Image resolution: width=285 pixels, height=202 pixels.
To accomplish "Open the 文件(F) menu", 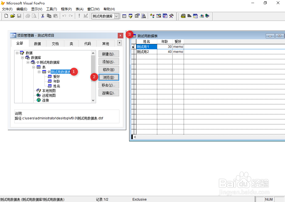I will 7,9.
